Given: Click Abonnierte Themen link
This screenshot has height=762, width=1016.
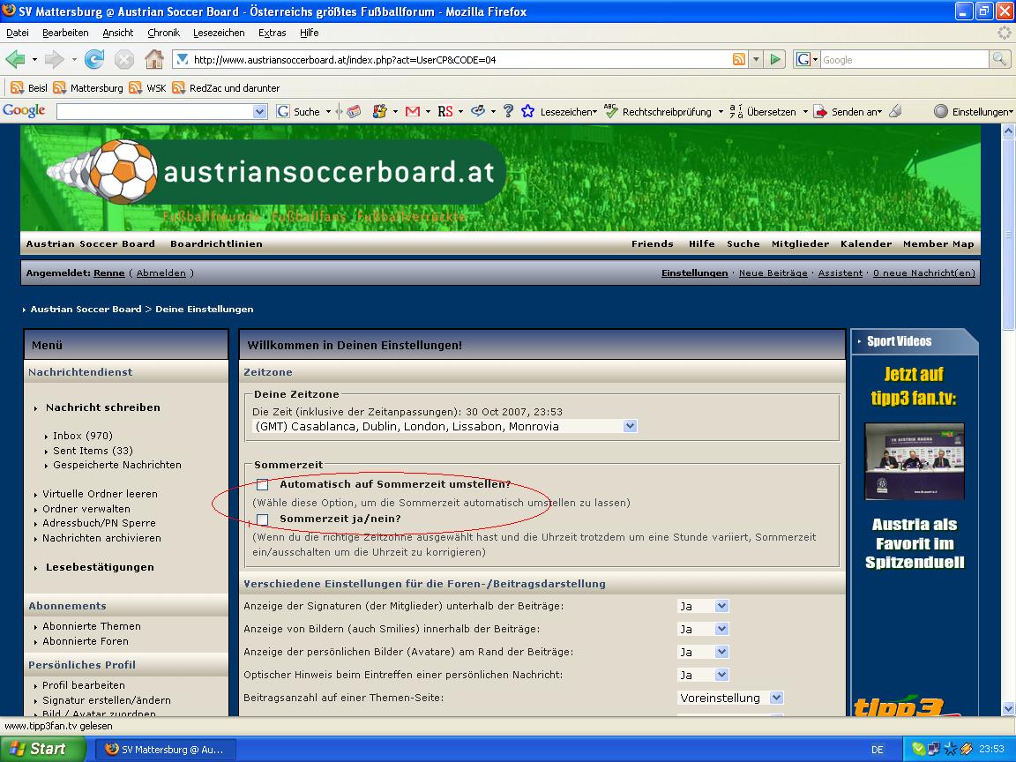Looking at the screenshot, I should tap(92, 626).
